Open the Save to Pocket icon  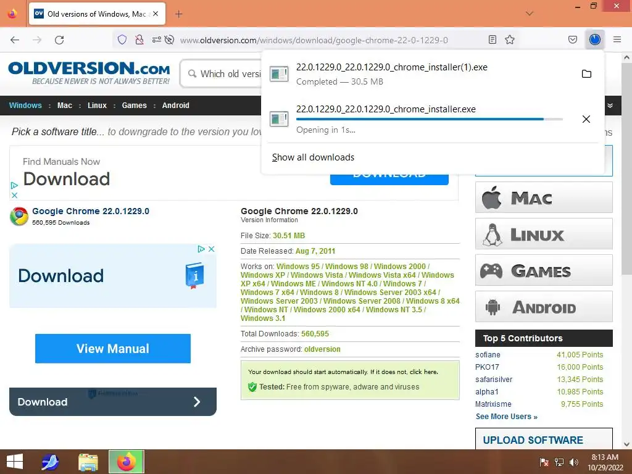573,39
